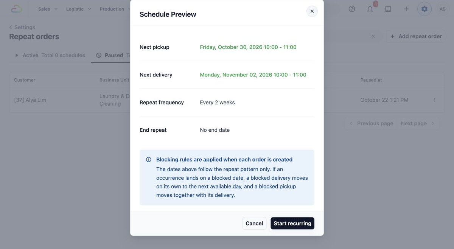Click the Start recurring button
454x249 pixels.
292,223
